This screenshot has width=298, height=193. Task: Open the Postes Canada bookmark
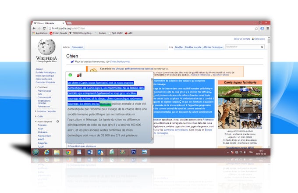point(58,33)
